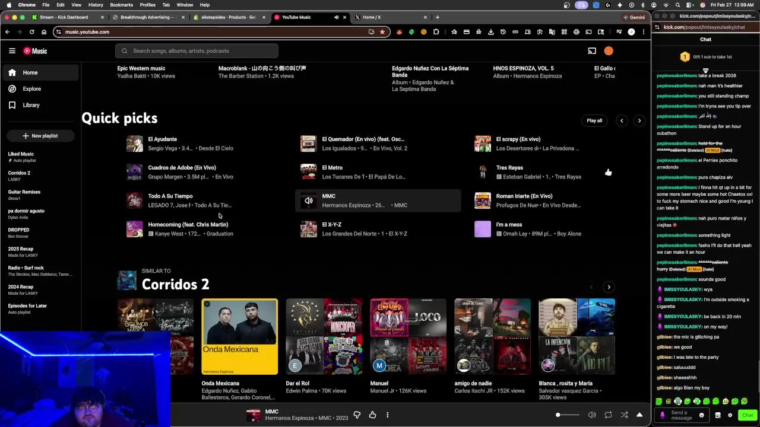Open the History menu in menu bar
Image resolution: width=760 pixels, height=427 pixels.
(x=96, y=5)
